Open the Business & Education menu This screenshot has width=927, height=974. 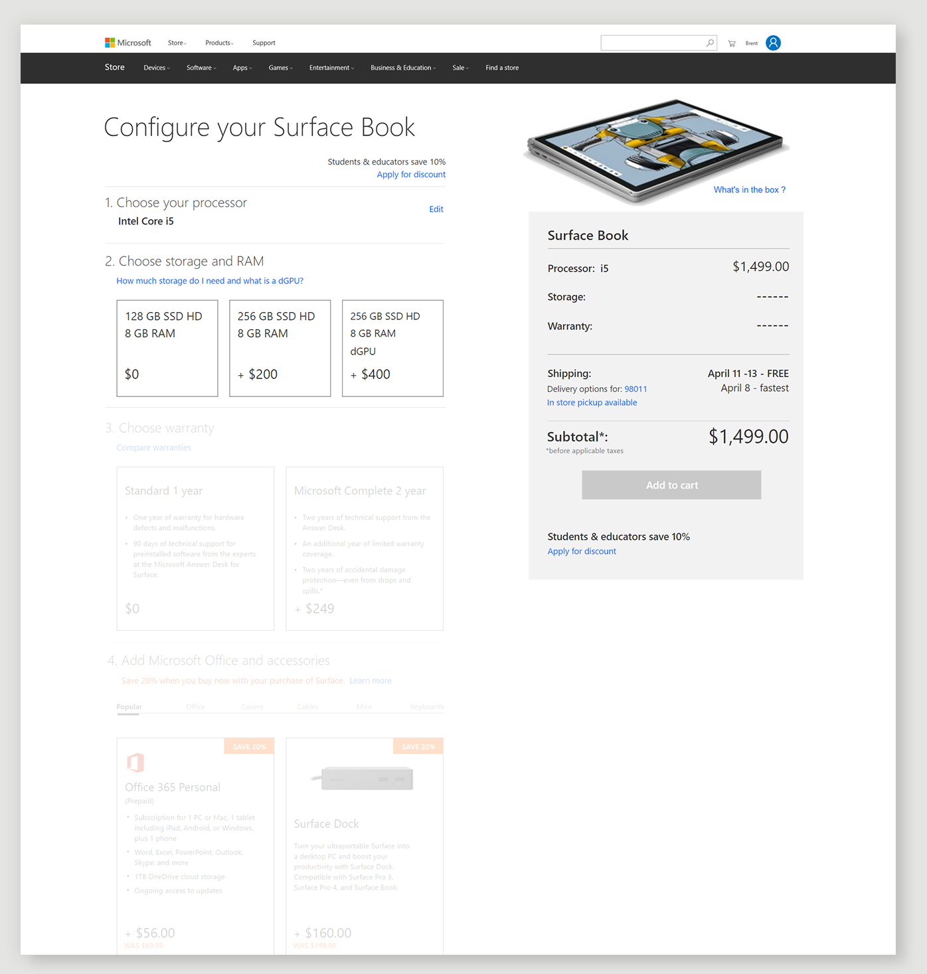click(x=403, y=68)
